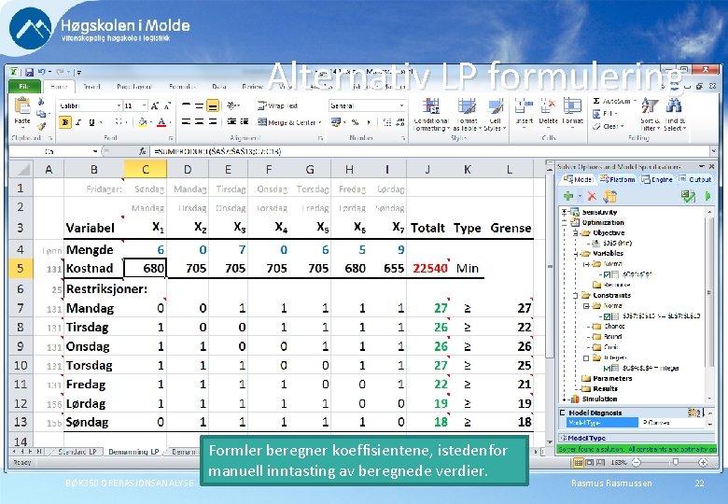Select cell C5 containing 680
The image size is (728, 504).
pyautogui.click(x=146, y=268)
